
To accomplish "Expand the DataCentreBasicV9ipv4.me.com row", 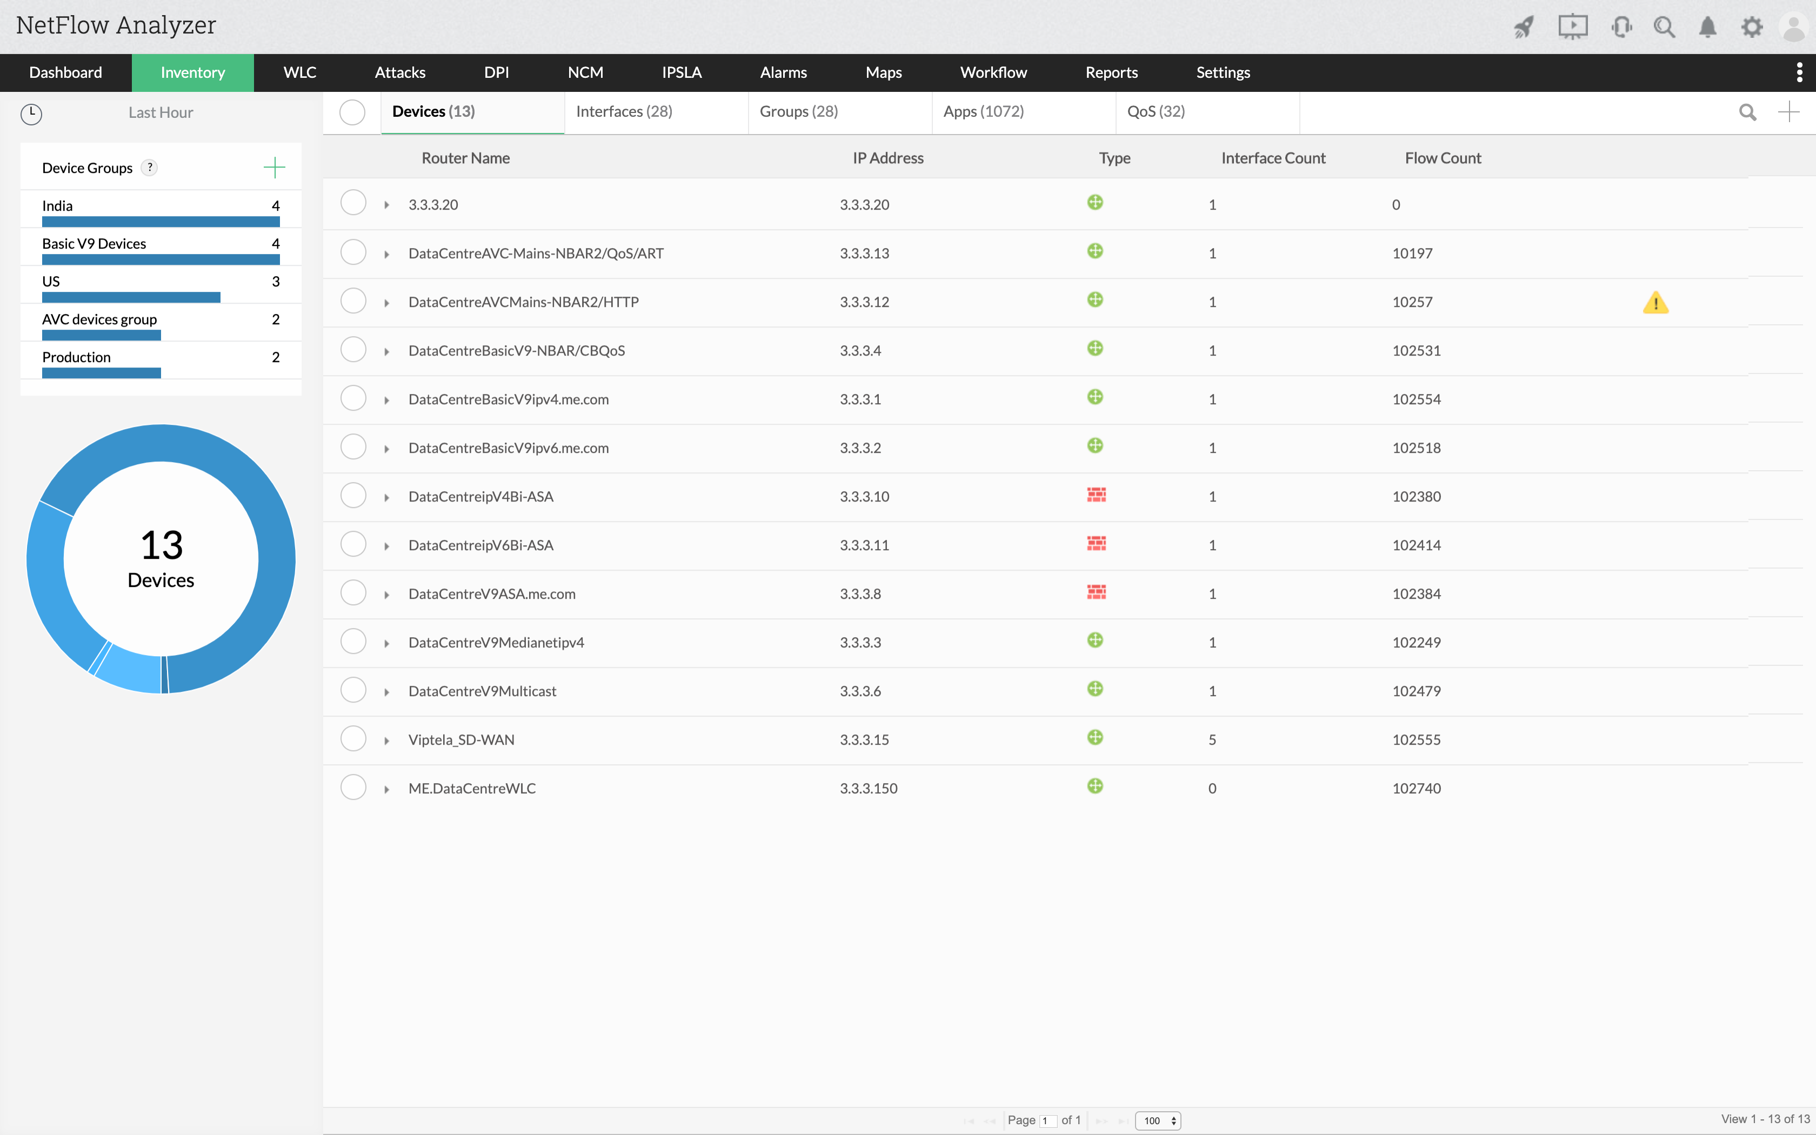I will [x=386, y=399].
